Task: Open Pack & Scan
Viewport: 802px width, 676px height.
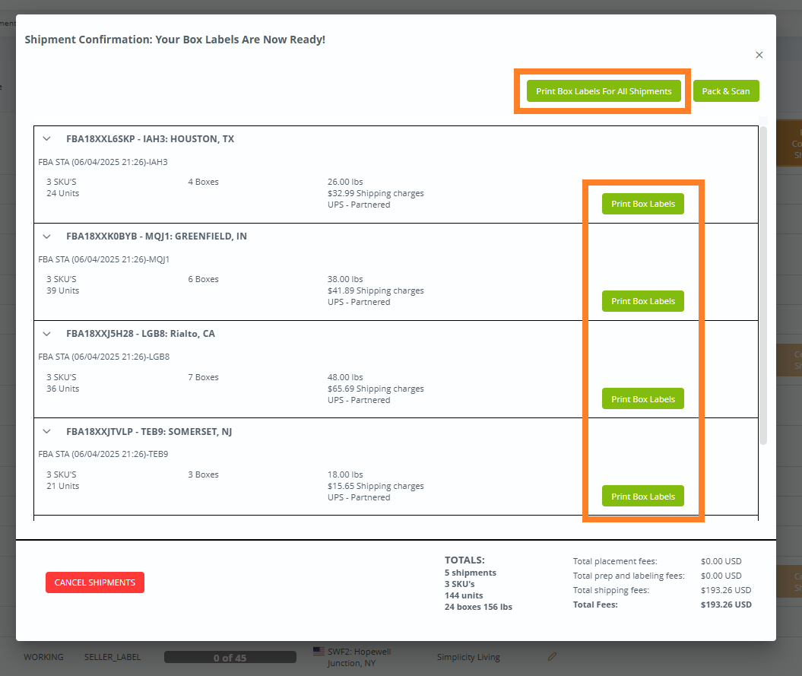Action: pos(726,90)
